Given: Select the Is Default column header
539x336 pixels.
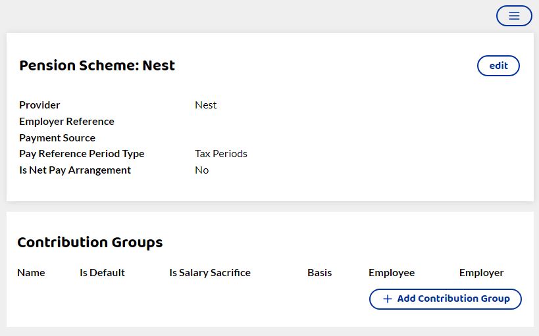Looking at the screenshot, I should [x=102, y=273].
